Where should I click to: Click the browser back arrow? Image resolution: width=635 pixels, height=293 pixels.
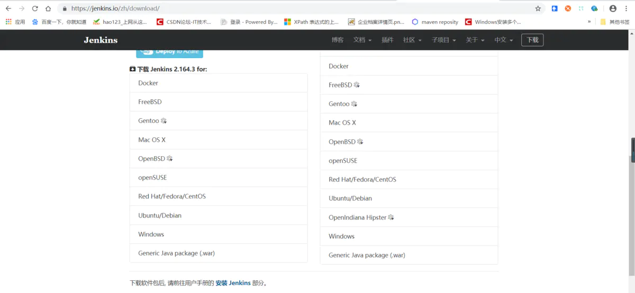coord(8,8)
